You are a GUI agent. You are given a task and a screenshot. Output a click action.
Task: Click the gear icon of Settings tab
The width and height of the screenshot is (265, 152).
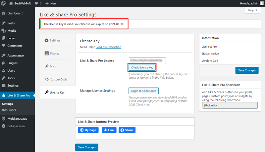coord(46,40)
